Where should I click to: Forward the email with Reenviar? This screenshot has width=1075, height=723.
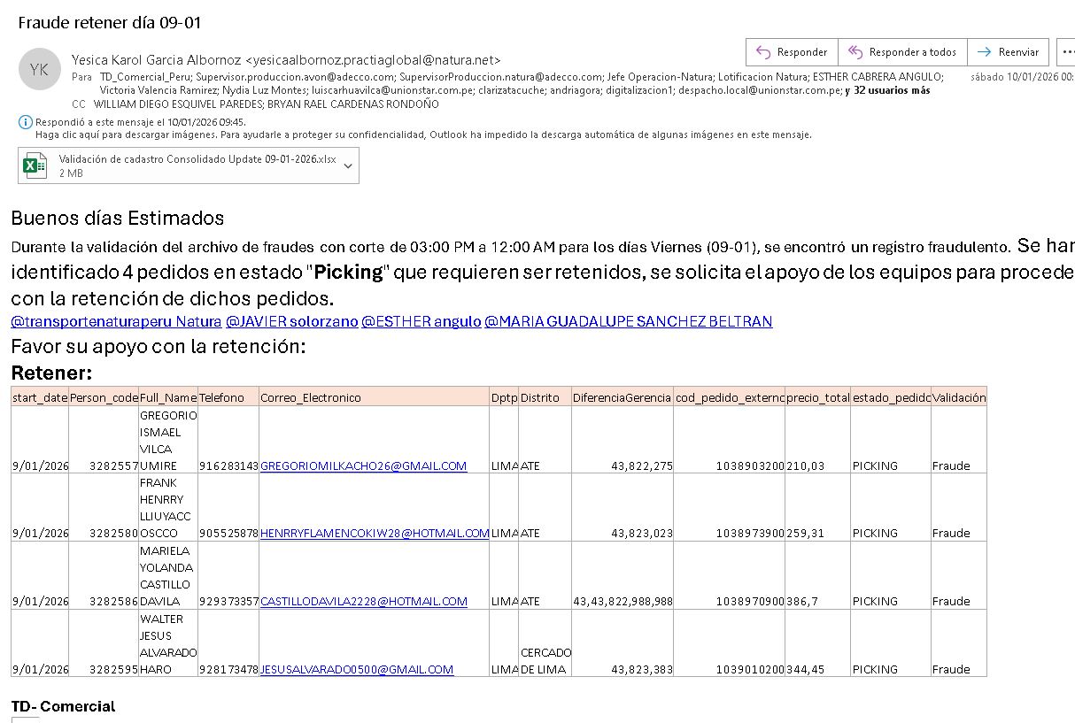coord(1008,52)
